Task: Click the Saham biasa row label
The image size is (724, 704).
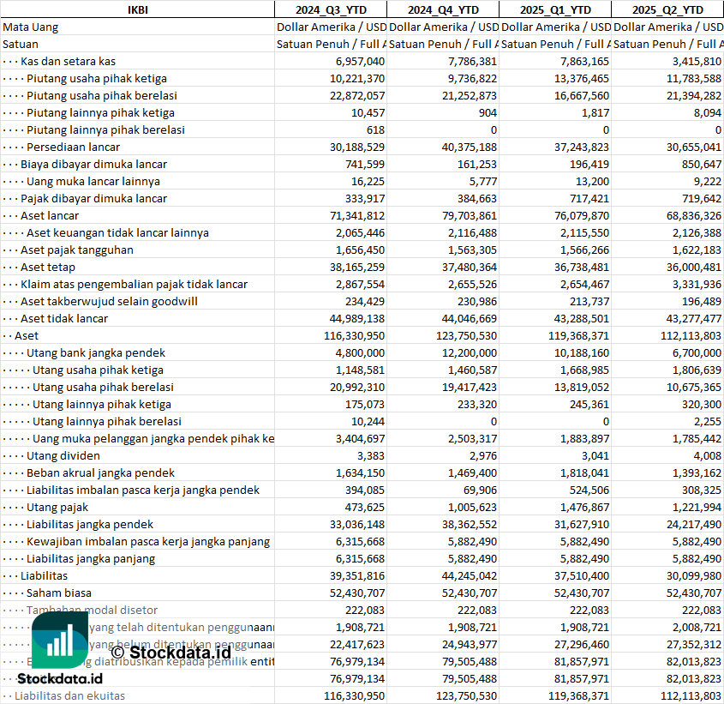Action: tap(58, 593)
